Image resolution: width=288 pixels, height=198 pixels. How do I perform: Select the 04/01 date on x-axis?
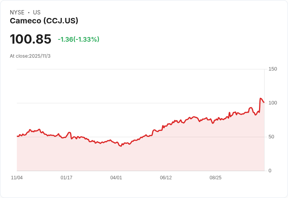(116, 178)
